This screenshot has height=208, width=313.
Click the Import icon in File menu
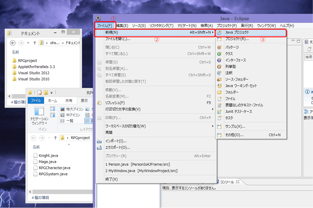click(99, 141)
